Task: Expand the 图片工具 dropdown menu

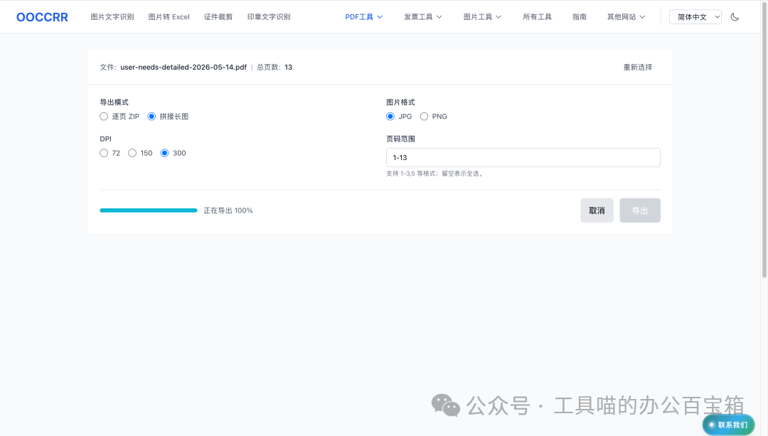Action: (482, 16)
